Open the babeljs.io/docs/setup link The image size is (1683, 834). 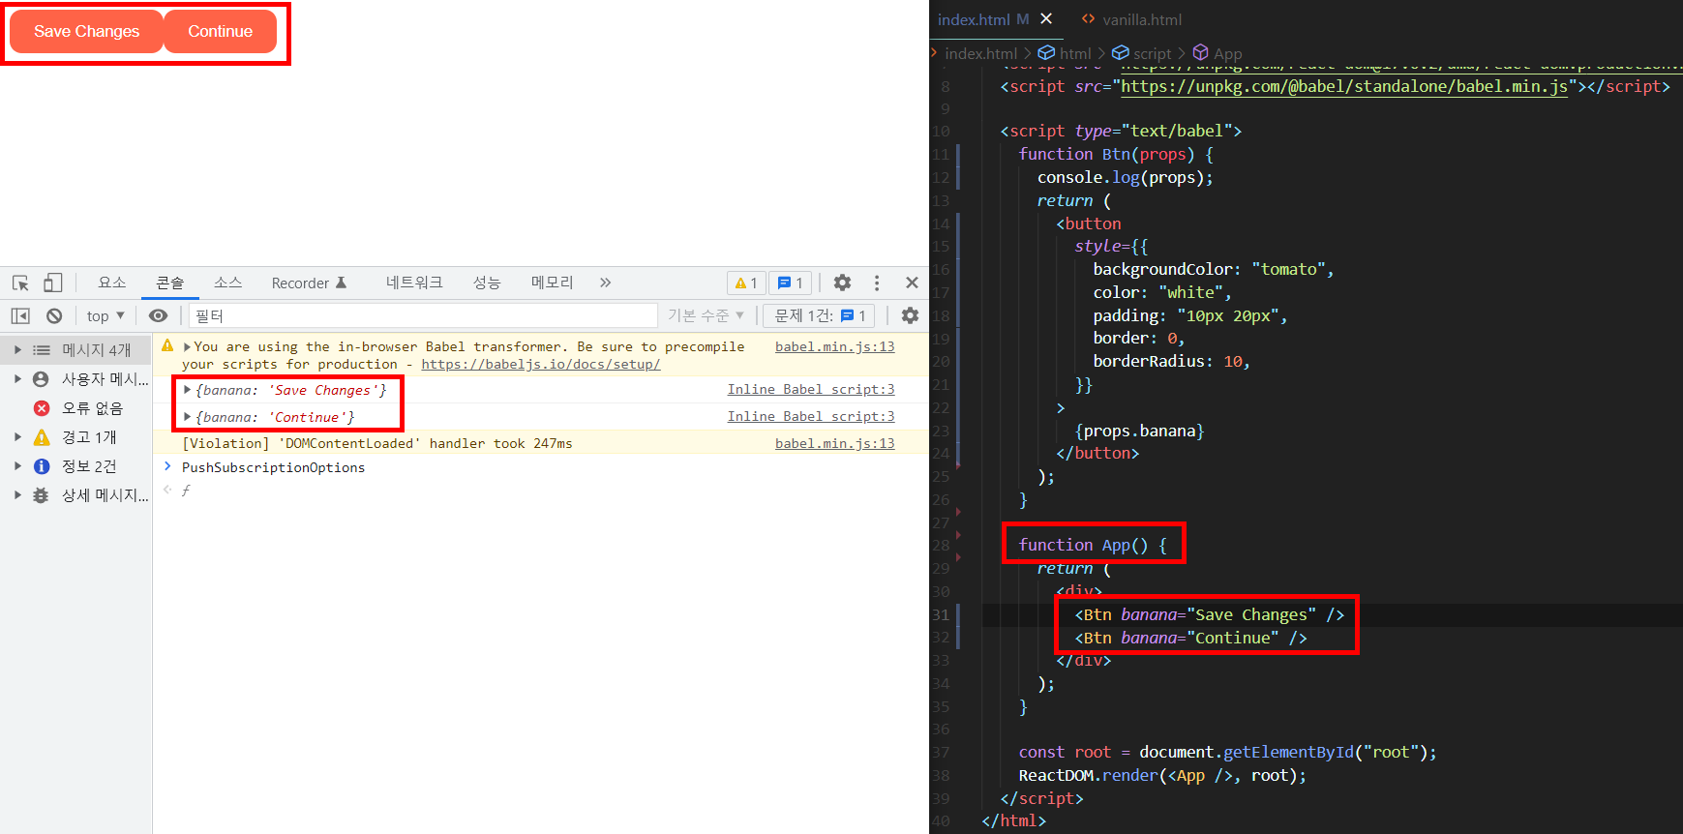point(541,364)
